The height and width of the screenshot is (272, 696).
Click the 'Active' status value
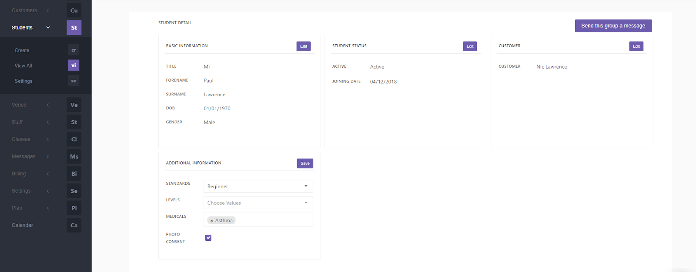377,67
